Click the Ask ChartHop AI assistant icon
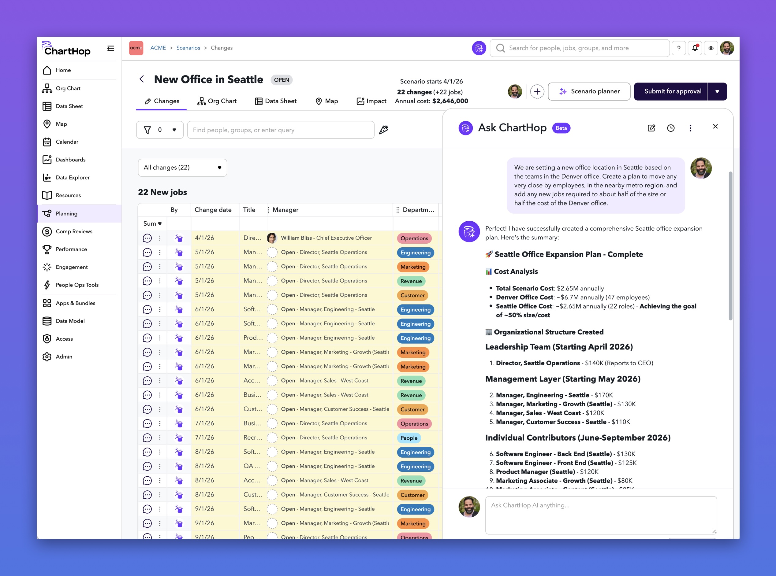 point(479,48)
